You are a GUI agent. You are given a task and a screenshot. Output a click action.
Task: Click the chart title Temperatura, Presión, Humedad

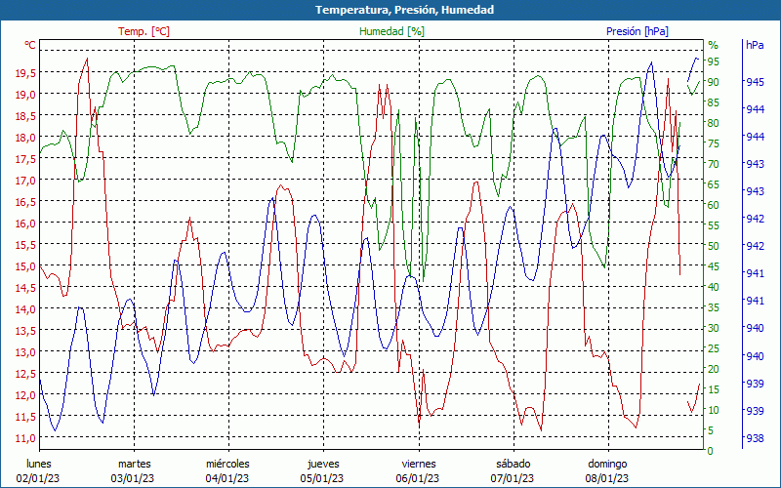[404, 10]
